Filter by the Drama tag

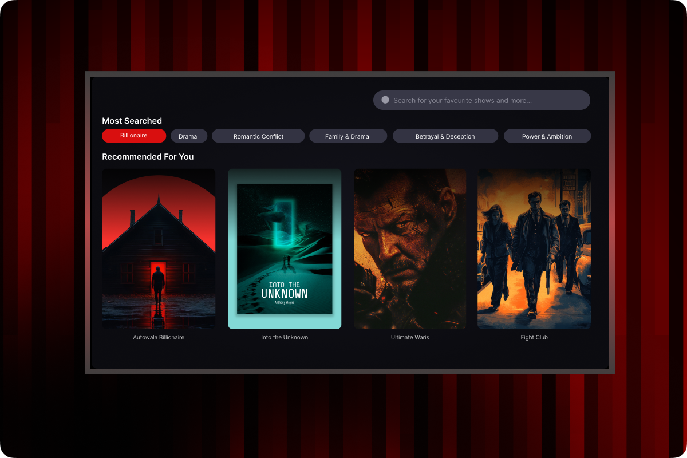(x=188, y=136)
